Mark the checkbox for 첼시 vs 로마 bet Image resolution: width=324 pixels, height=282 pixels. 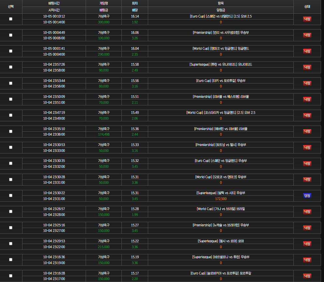pos(11,244)
